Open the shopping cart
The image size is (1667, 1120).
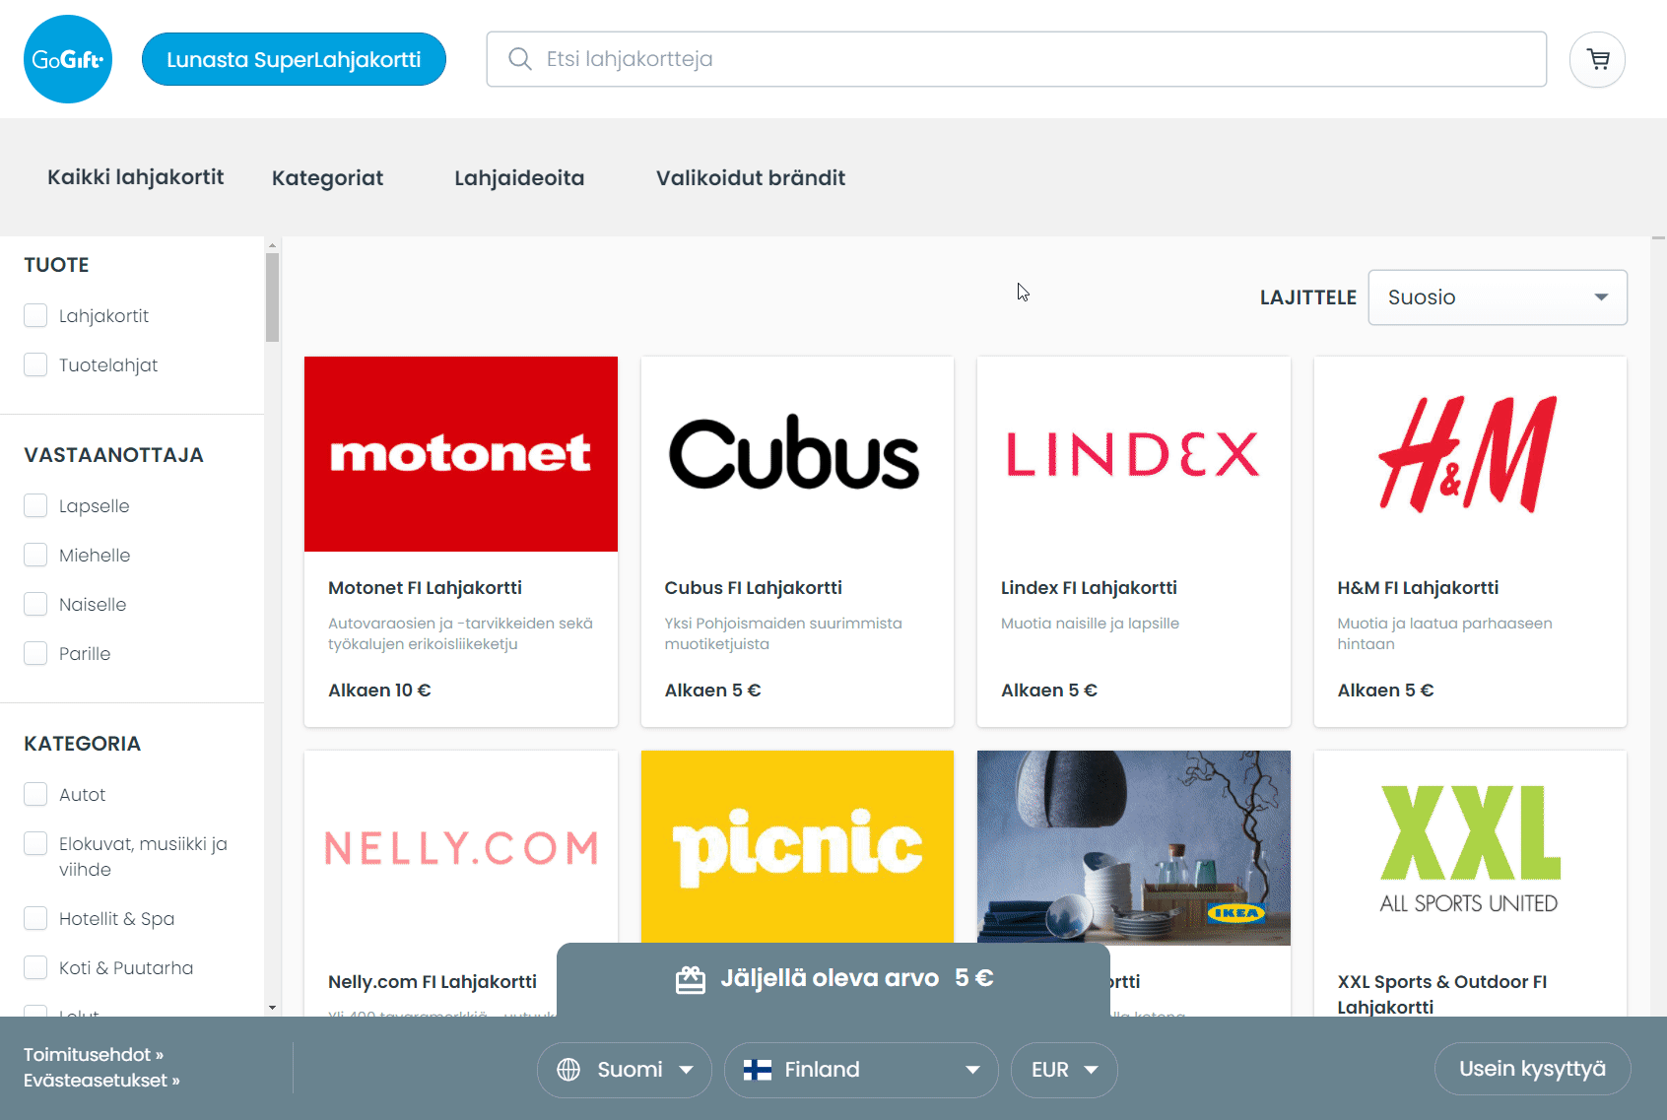[x=1597, y=60]
